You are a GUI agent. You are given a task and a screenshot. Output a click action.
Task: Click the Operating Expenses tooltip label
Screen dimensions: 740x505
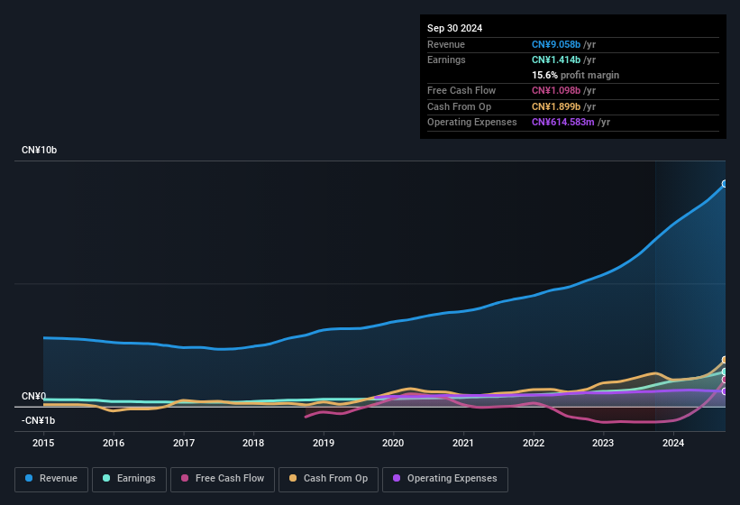472,122
